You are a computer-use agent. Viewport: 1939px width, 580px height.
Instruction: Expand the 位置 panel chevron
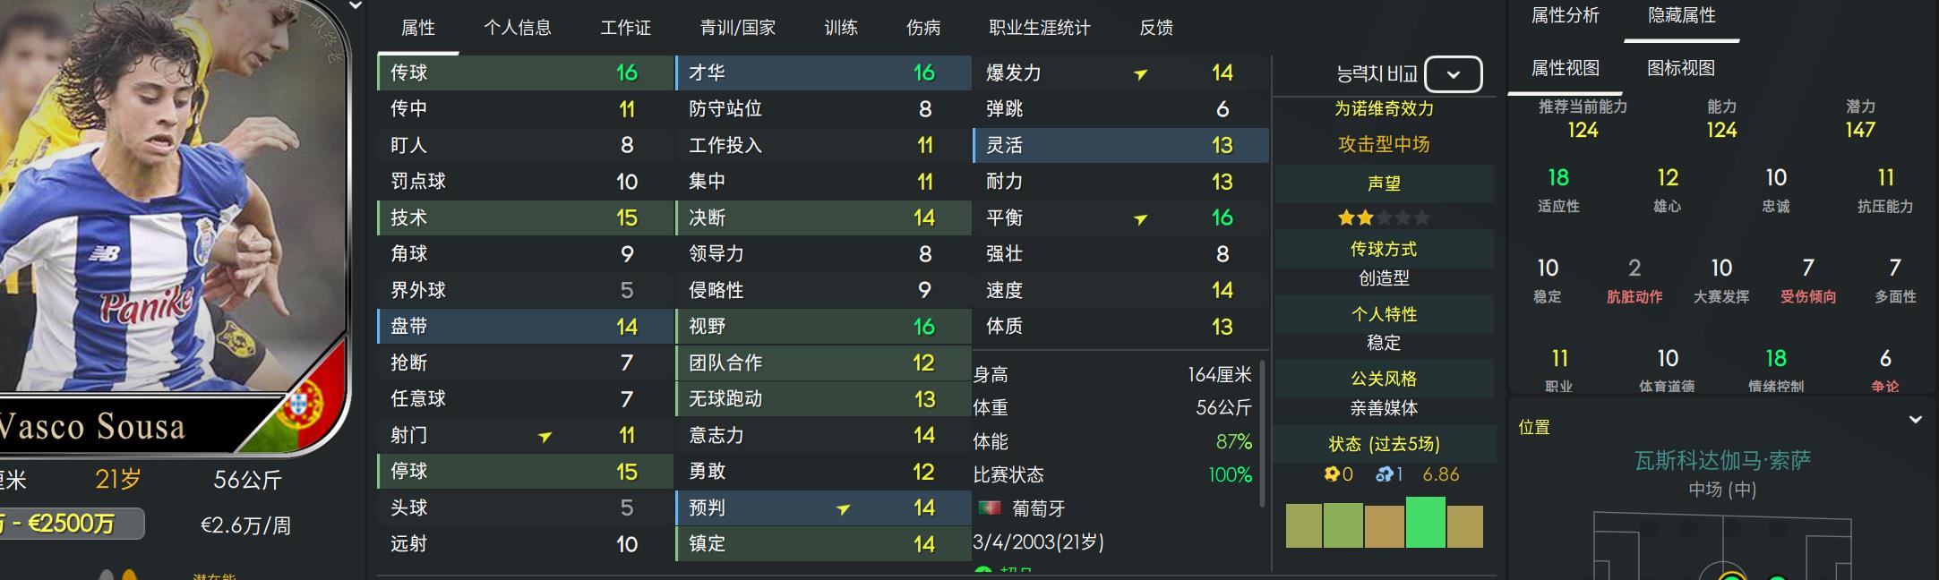pyautogui.click(x=1915, y=420)
